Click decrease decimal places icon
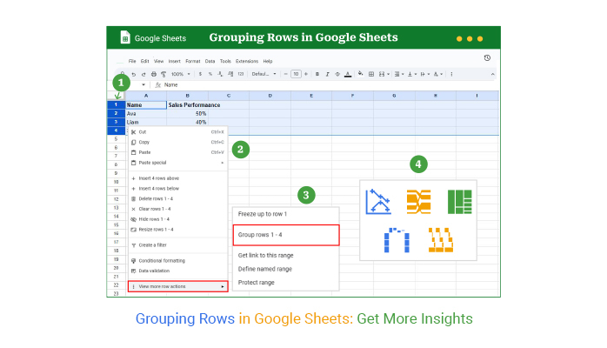Screen dimensions: 607x348 [x=220, y=74]
